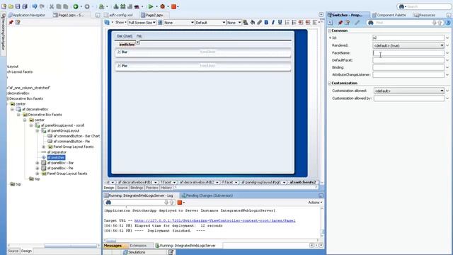Click the red stop icon in the Log panel
Viewport: 453px width, 255px height.
pos(180,203)
